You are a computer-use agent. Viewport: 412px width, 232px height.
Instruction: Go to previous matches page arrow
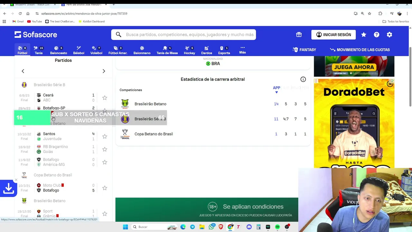click(23, 71)
